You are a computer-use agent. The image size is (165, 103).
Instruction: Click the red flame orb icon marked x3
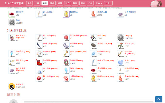point(39,78)
